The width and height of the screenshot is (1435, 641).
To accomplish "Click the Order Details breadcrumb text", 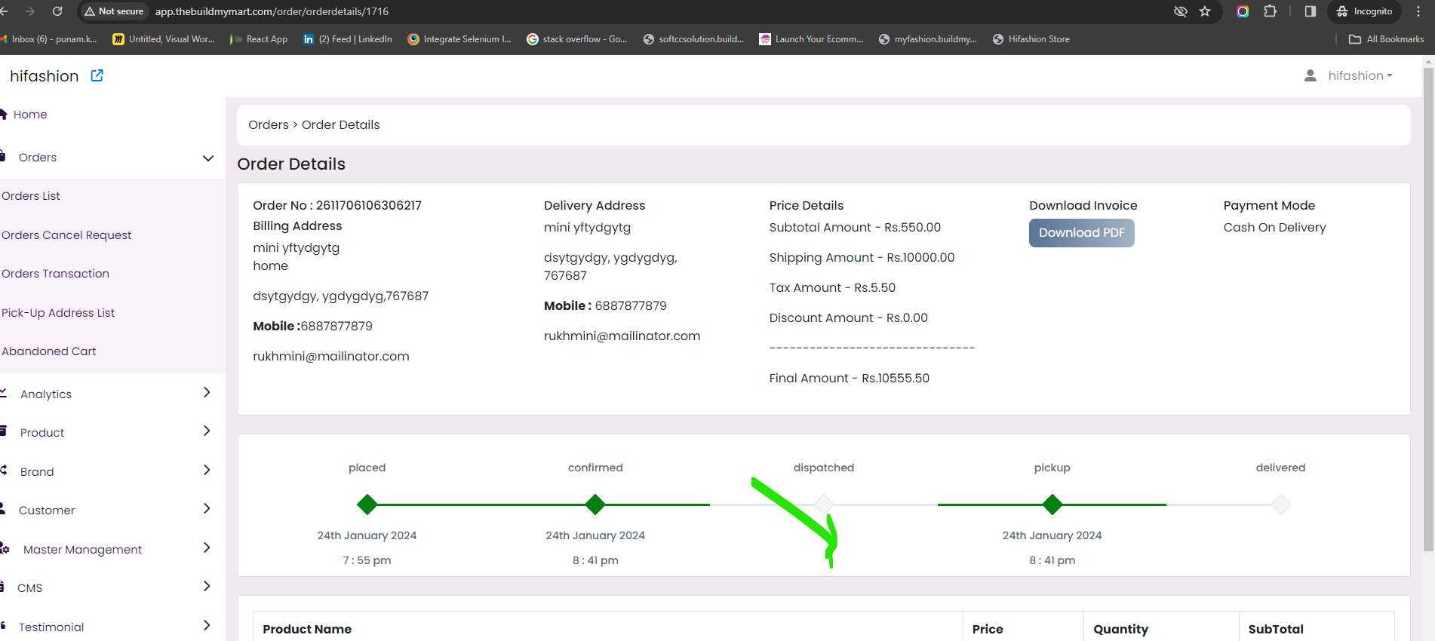I will pyautogui.click(x=341, y=125).
